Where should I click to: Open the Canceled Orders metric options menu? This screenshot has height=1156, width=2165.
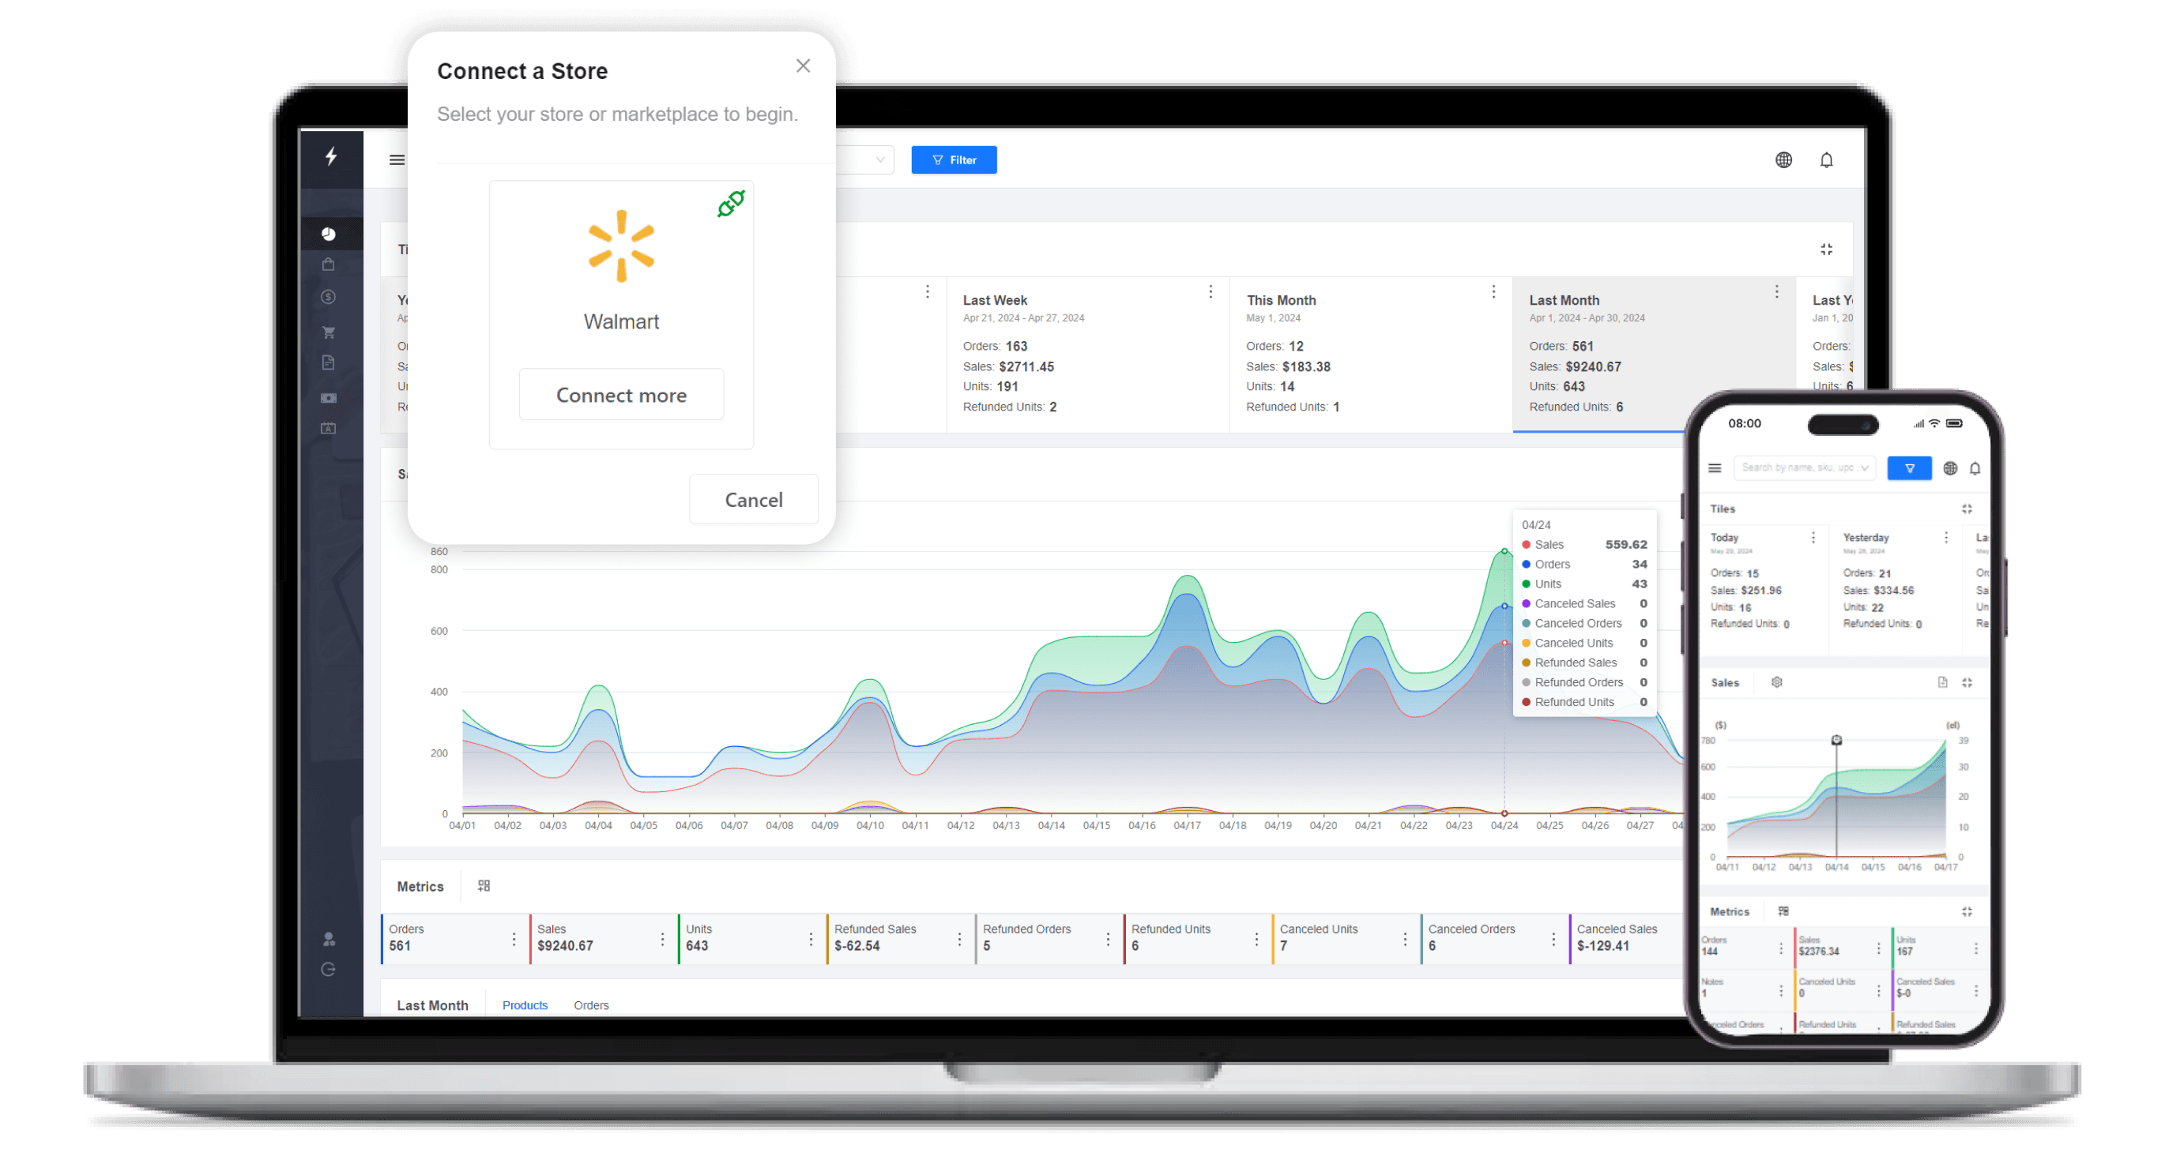1553,940
